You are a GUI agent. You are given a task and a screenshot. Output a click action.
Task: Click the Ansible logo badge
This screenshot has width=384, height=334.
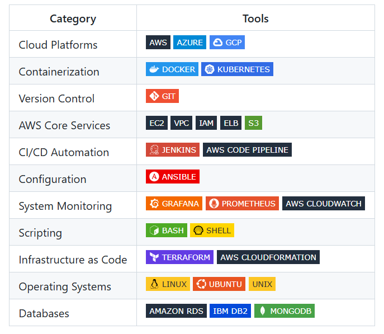pyautogui.click(x=173, y=177)
